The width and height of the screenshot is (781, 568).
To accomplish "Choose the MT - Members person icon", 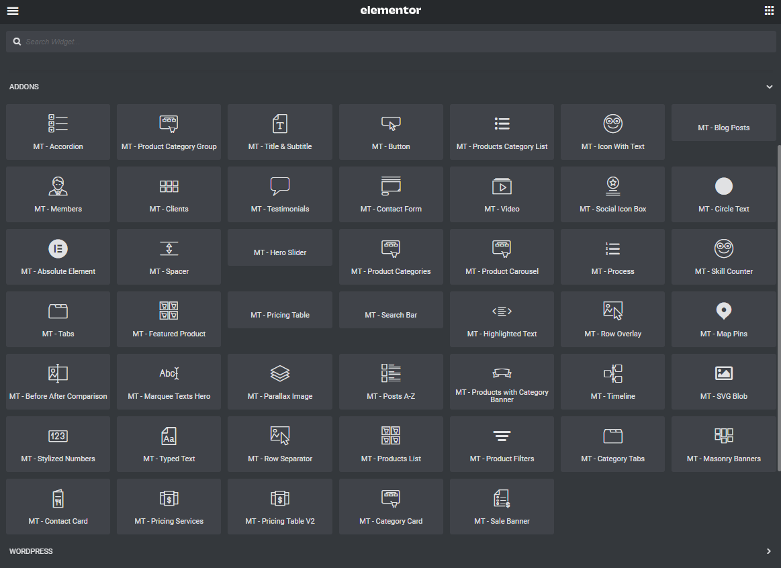I will pos(58,186).
